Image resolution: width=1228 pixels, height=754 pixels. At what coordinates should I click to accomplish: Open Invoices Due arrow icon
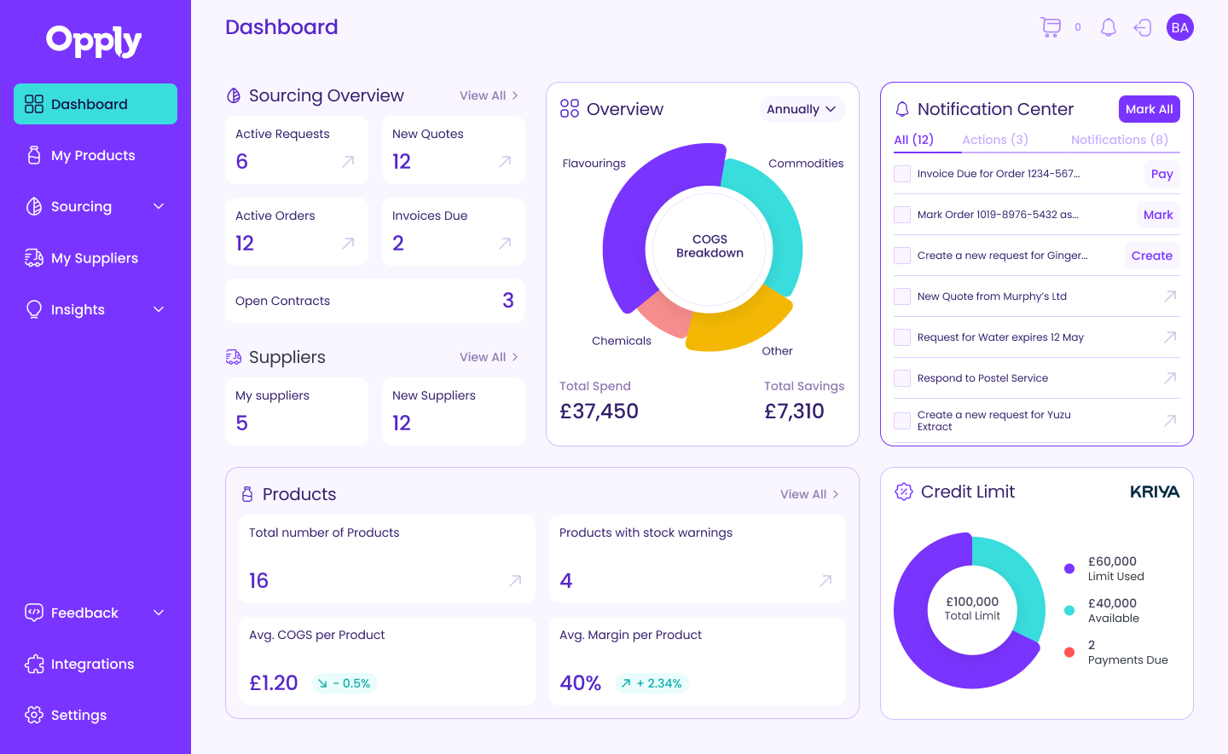point(505,243)
